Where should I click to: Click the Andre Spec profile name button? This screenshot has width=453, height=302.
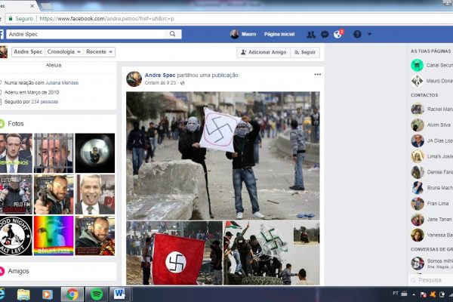pyautogui.click(x=28, y=52)
